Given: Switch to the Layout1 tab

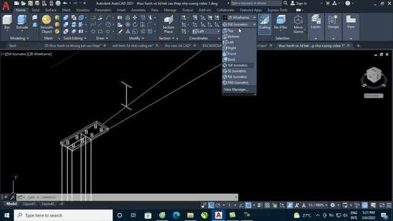Looking at the screenshot, I should pos(29,204).
